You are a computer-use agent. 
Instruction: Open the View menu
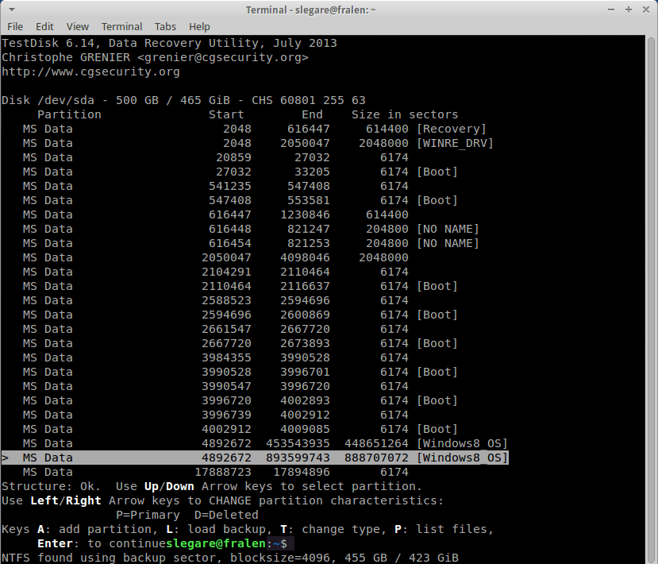(78, 26)
